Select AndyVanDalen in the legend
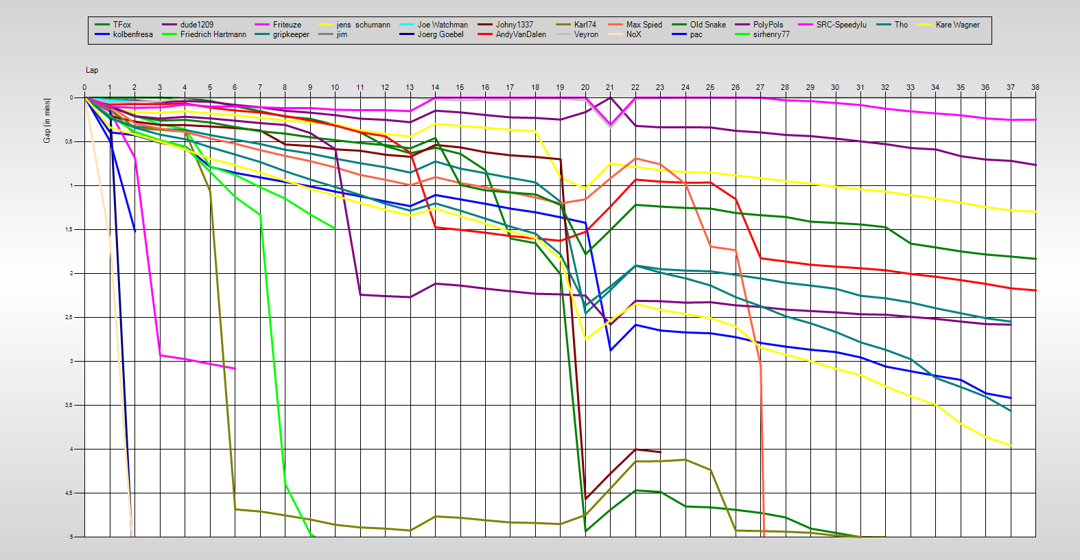This screenshot has height=560, width=1080. [521, 34]
